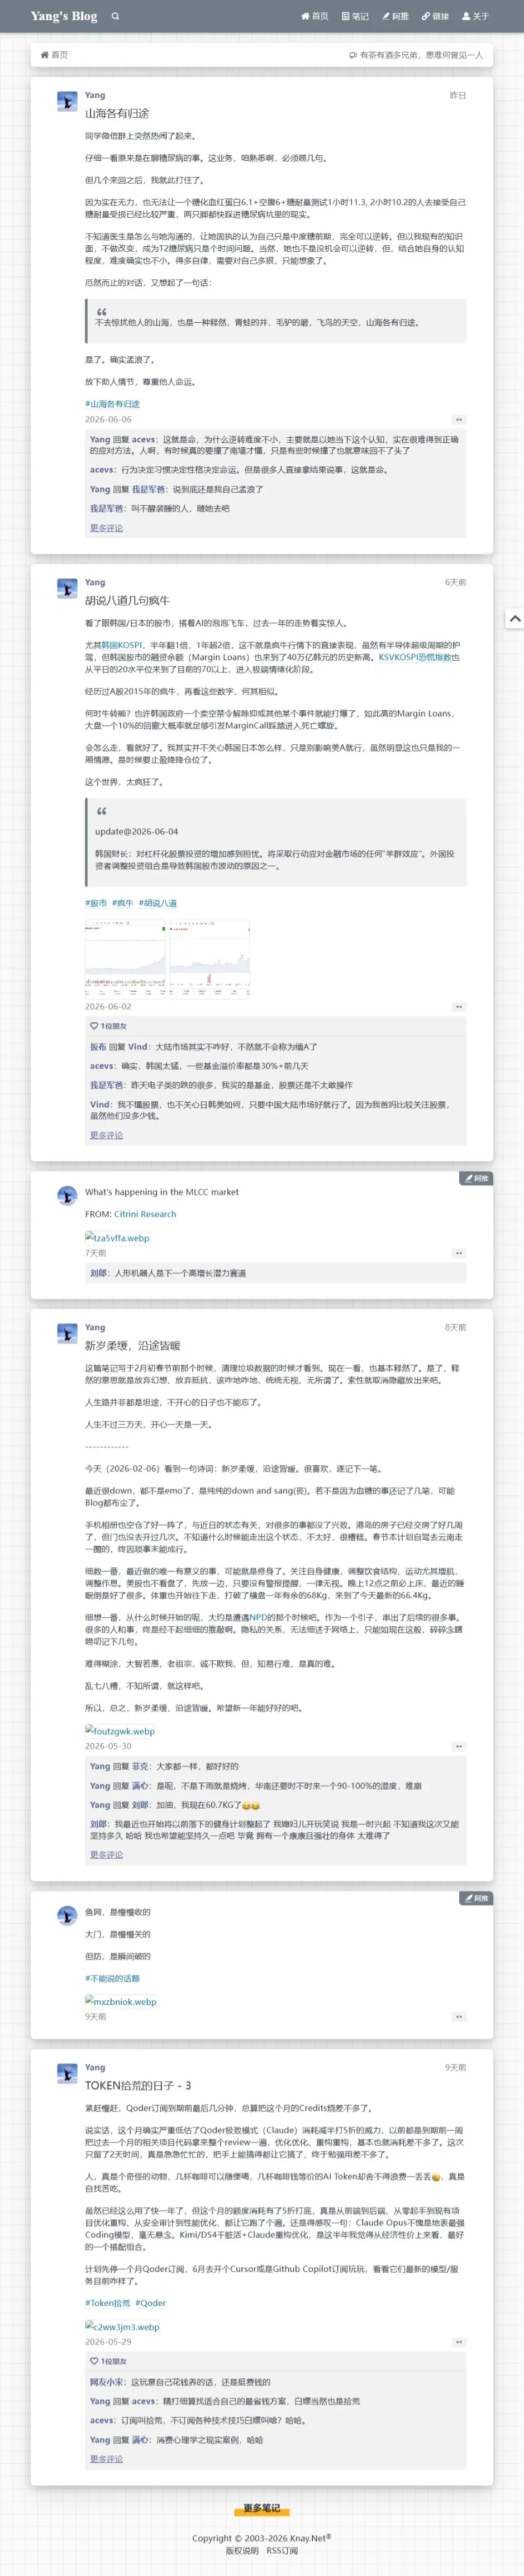Image resolution: width=524 pixels, height=2576 pixels.
Task: Click the 更多笔记 load more button
Action: (x=262, y=2508)
